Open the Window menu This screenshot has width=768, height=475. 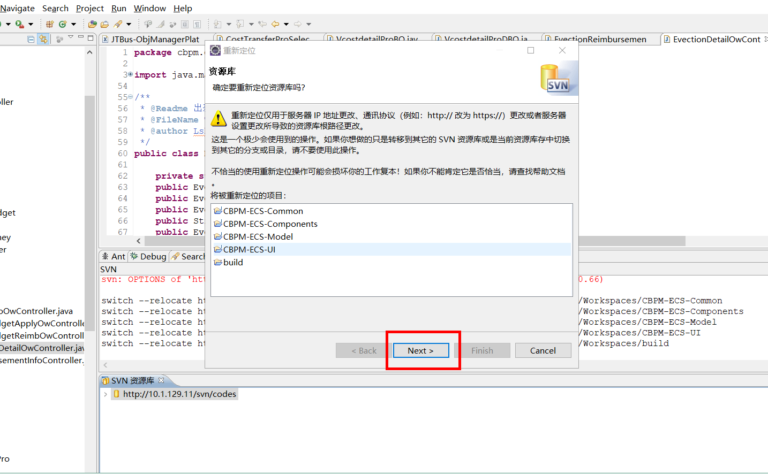[x=149, y=8]
